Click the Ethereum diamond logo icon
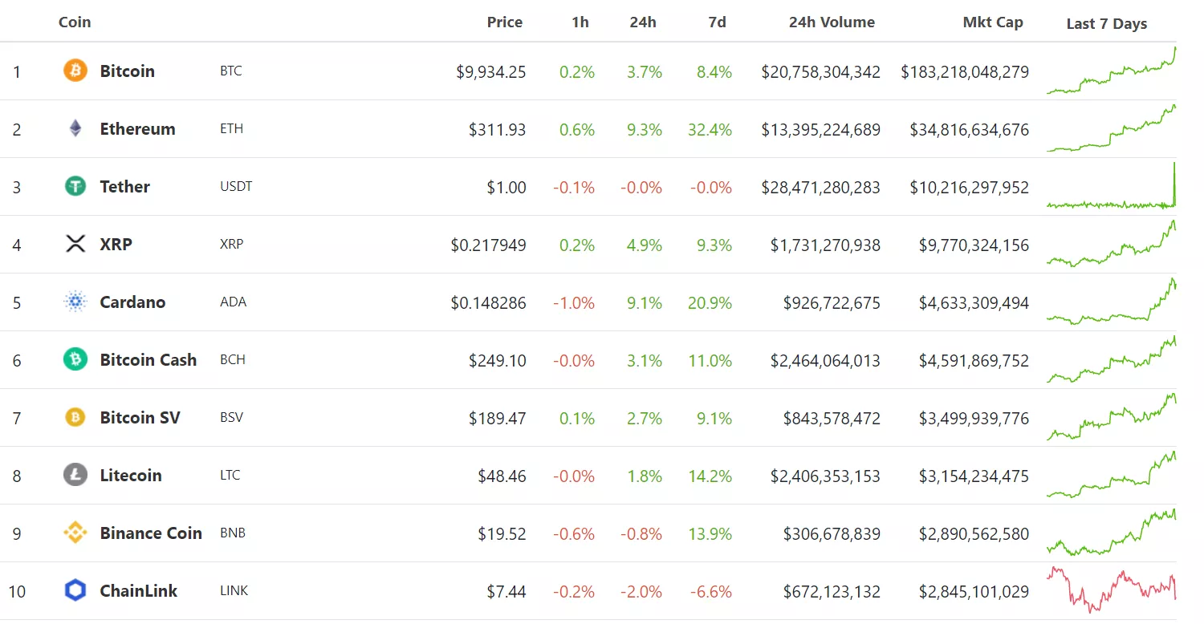This screenshot has height=624, width=1204. tap(75, 128)
